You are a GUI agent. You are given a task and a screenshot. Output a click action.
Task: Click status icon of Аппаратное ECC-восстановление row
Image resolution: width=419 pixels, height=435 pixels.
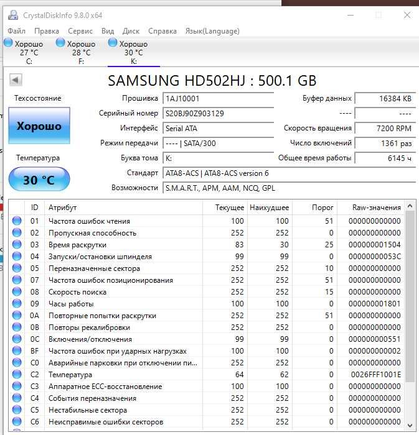[x=17, y=386]
